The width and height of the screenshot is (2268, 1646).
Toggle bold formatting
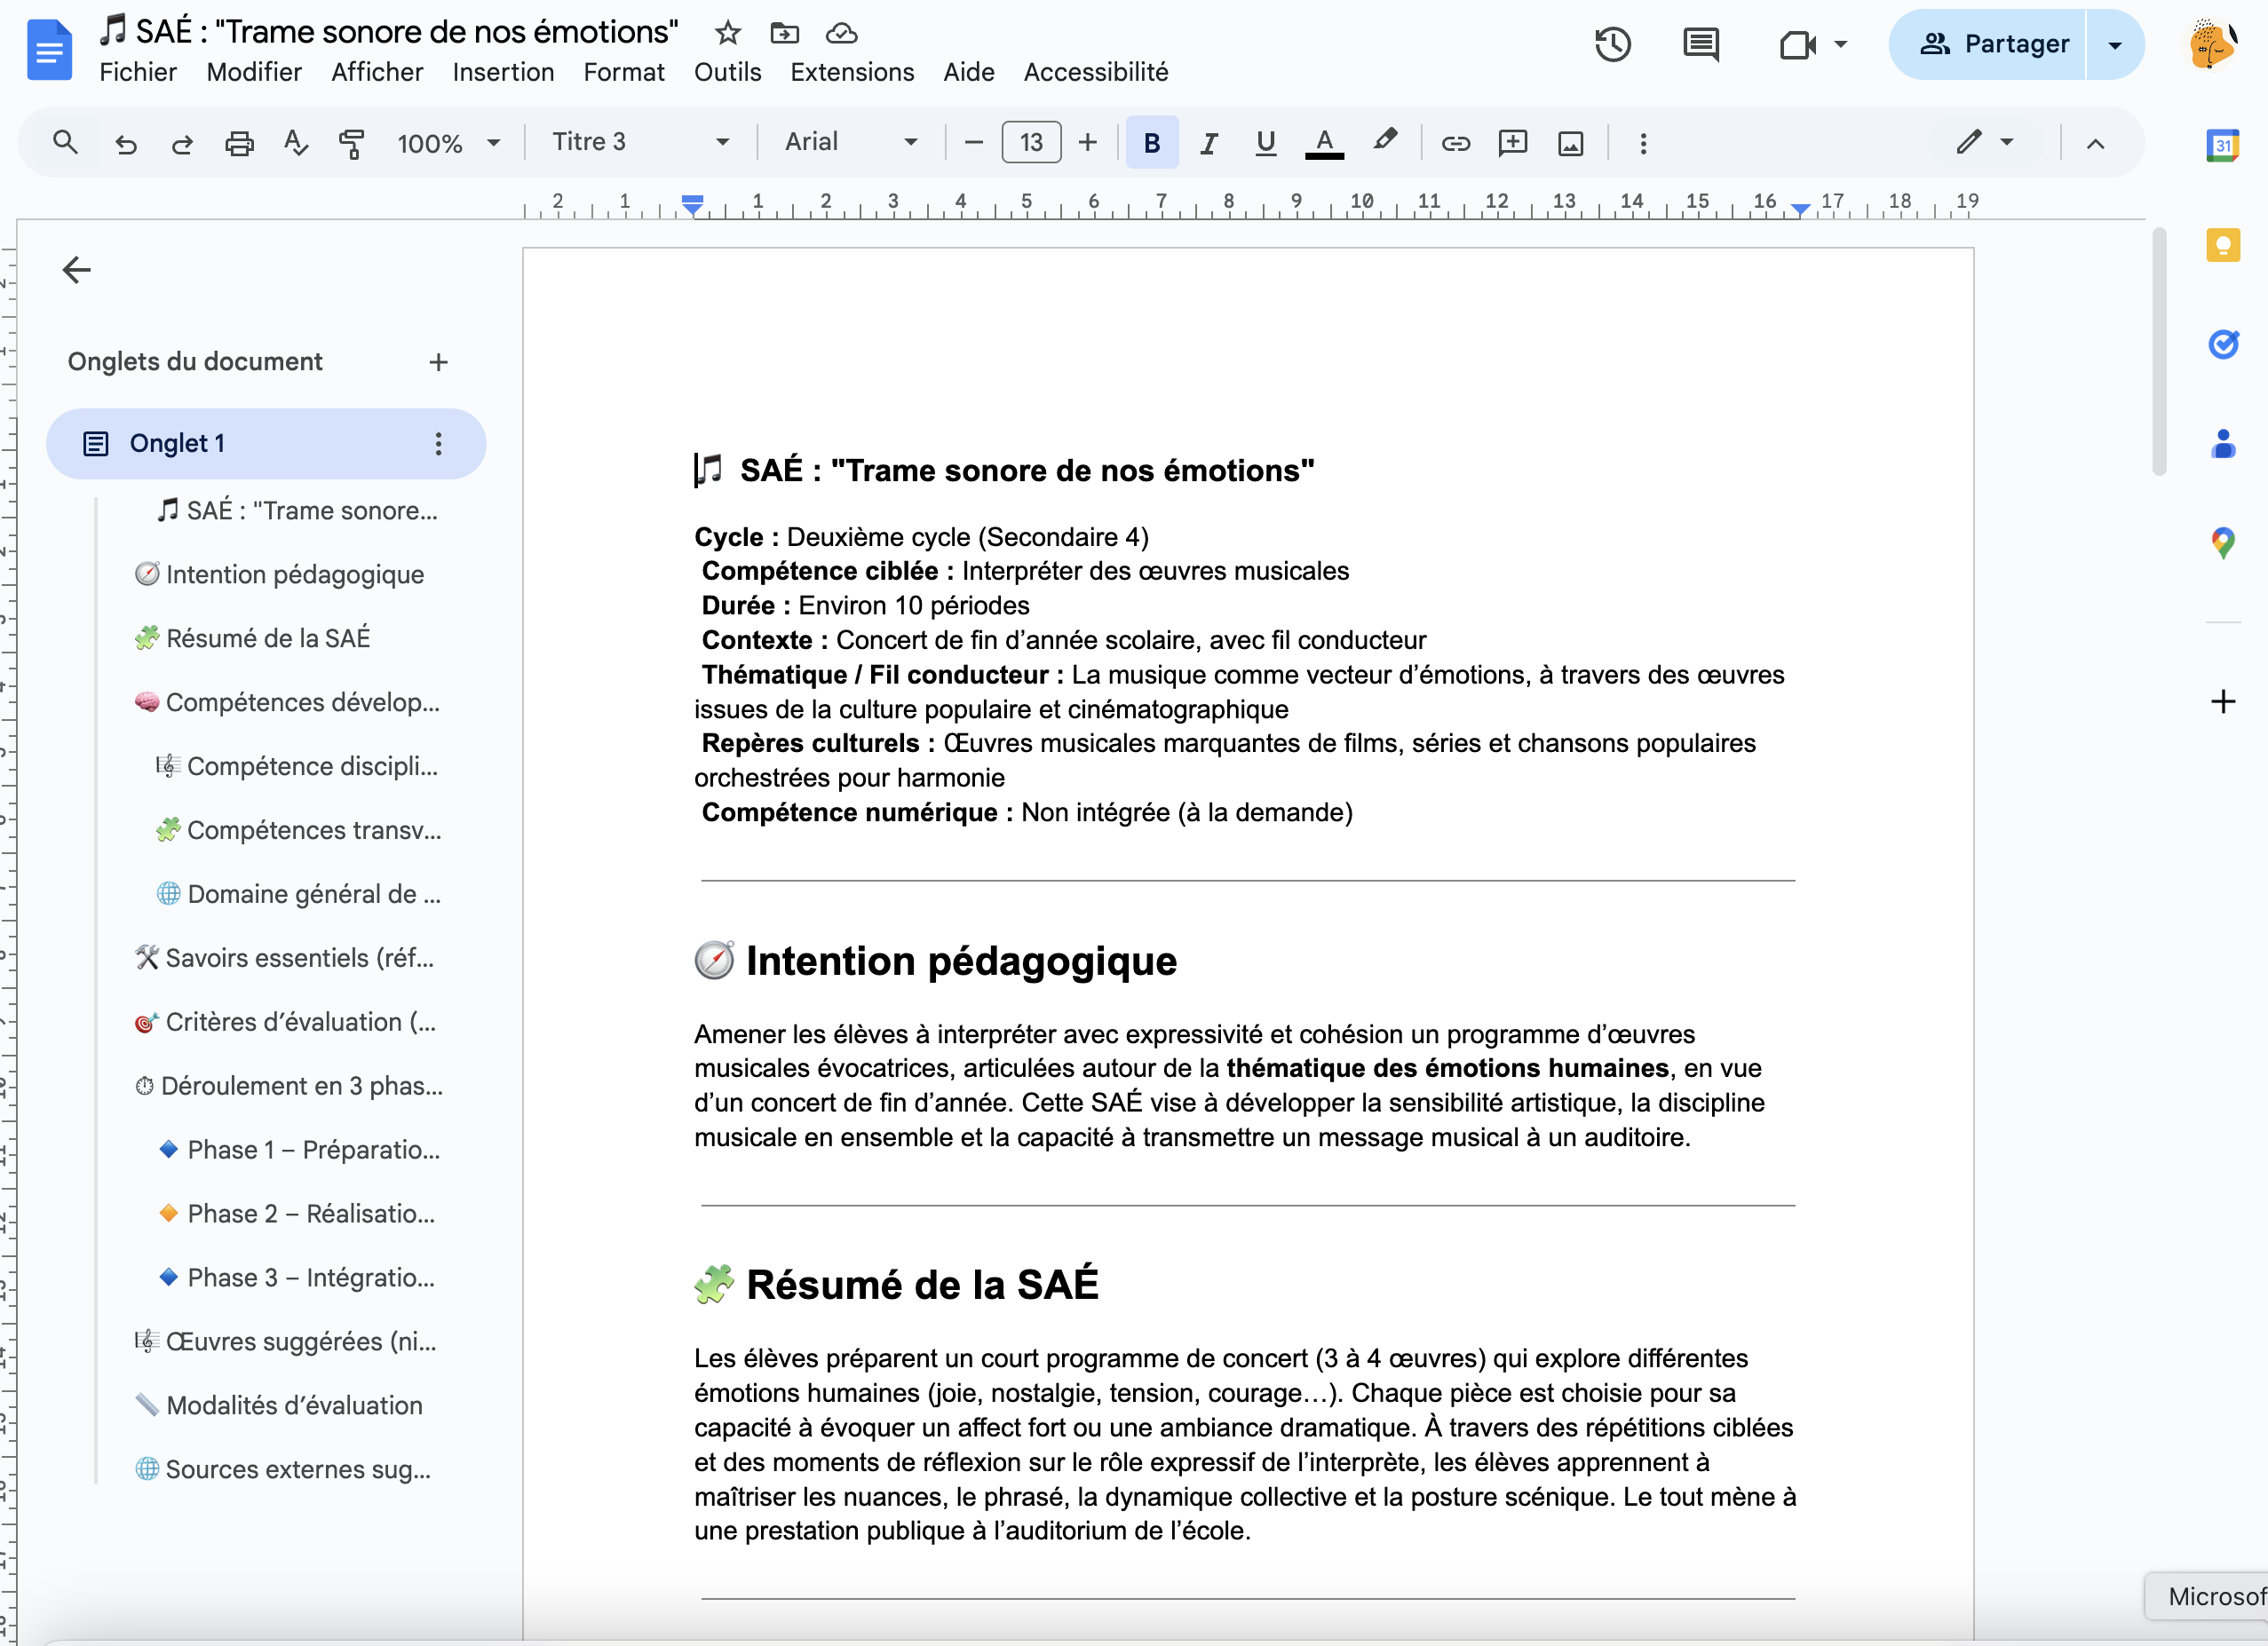(1152, 143)
